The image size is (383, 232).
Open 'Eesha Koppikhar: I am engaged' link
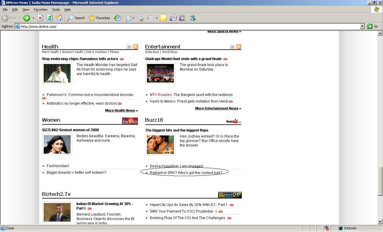(x=176, y=166)
